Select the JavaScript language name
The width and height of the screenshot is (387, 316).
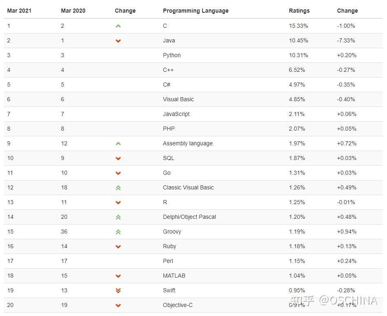(176, 114)
